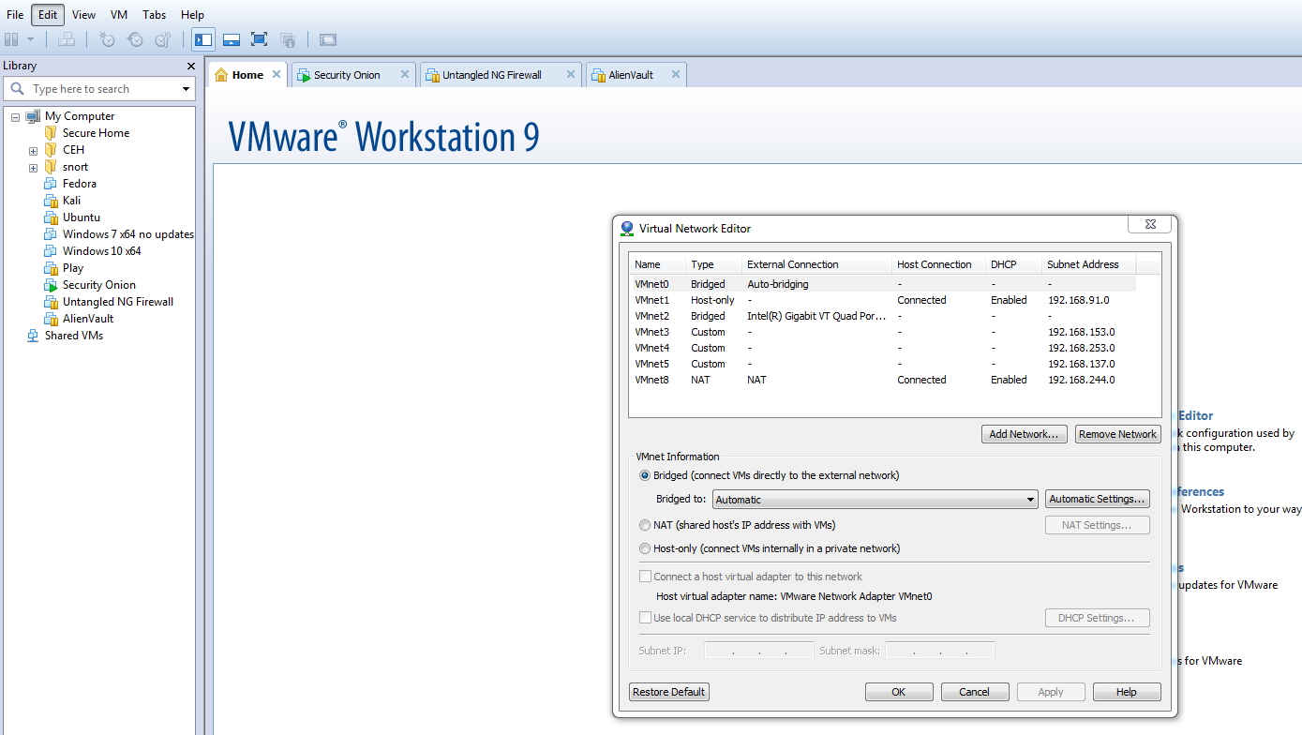
Task: Select the Fedora VM in library
Action: (x=80, y=184)
